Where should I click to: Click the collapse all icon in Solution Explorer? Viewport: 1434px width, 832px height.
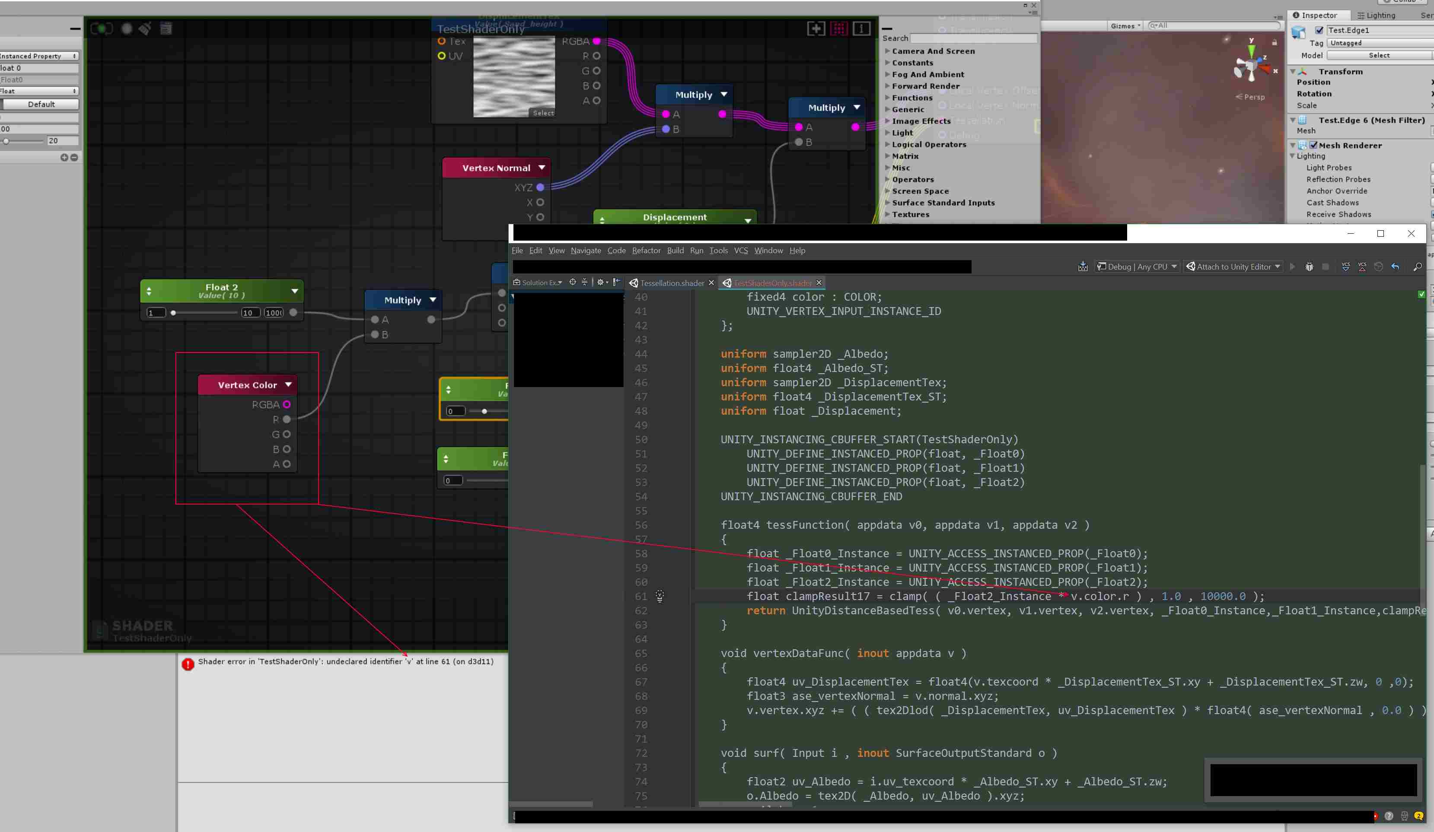click(x=584, y=282)
